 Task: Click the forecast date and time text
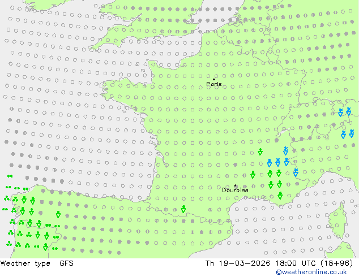click(x=279, y=263)
